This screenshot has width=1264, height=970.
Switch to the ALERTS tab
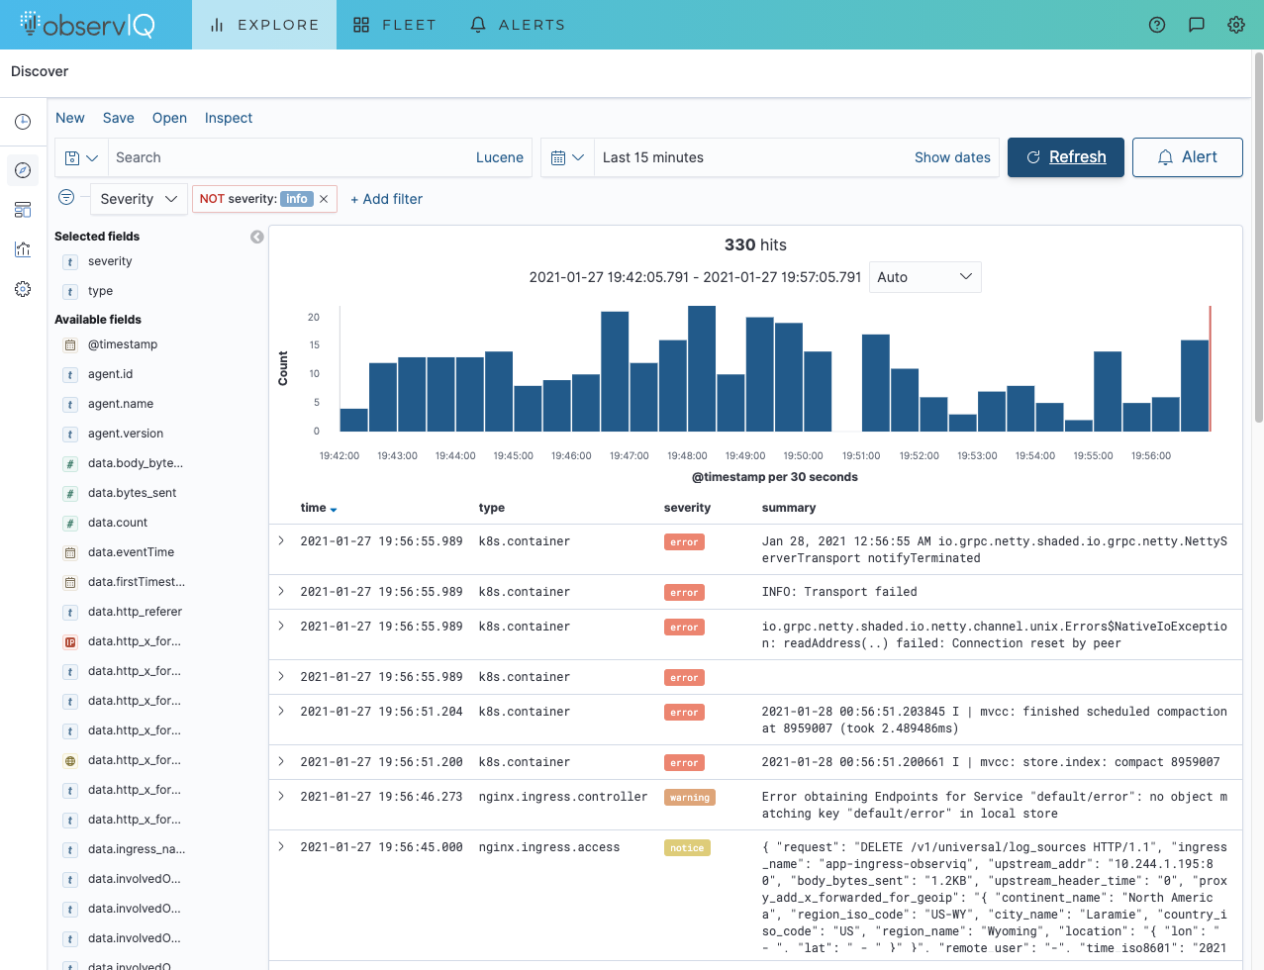point(518,25)
